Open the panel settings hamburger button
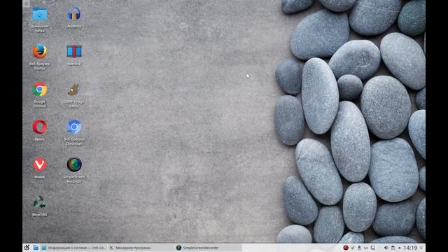The height and width of the screenshot is (252, 448). 421,248
